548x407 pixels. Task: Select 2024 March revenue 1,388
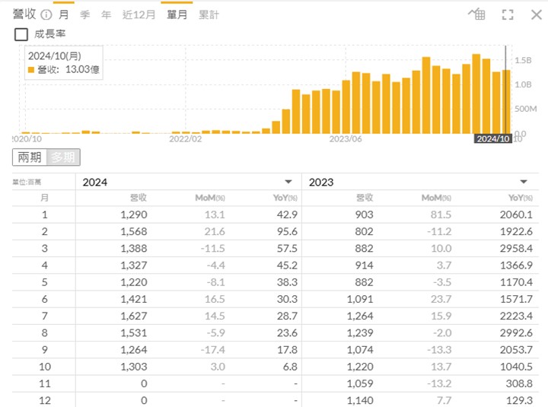click(134, 249)
